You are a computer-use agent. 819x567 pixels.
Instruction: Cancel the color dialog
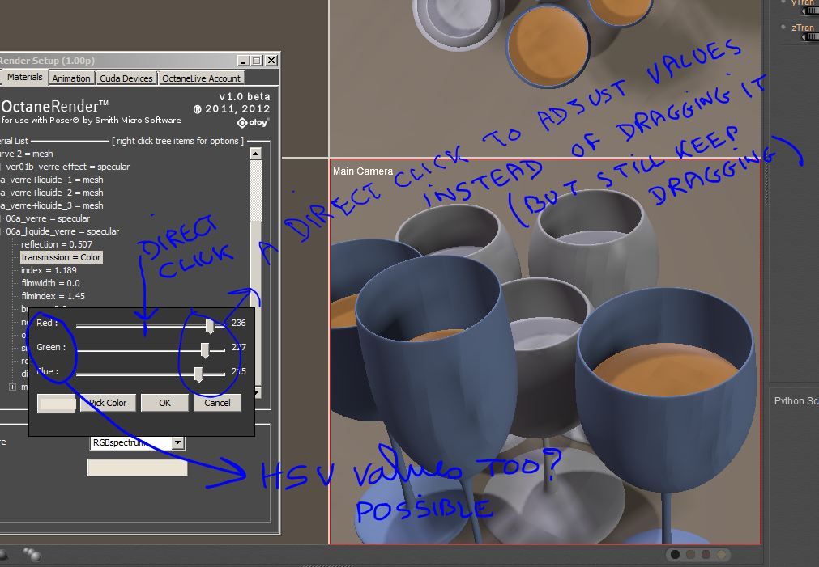point(217,403)
